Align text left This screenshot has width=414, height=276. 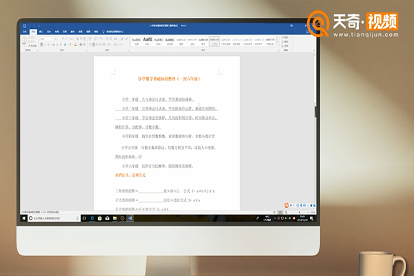90,45
